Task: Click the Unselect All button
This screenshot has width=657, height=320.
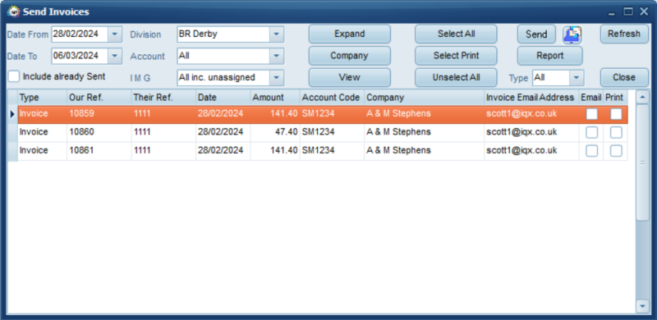Action: (x=456, y=77)
